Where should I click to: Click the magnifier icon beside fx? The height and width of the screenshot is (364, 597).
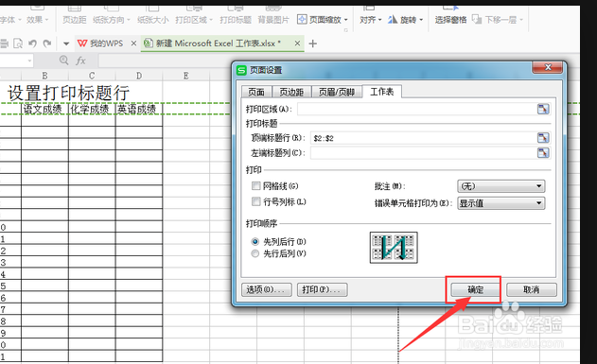coord(64,61)
